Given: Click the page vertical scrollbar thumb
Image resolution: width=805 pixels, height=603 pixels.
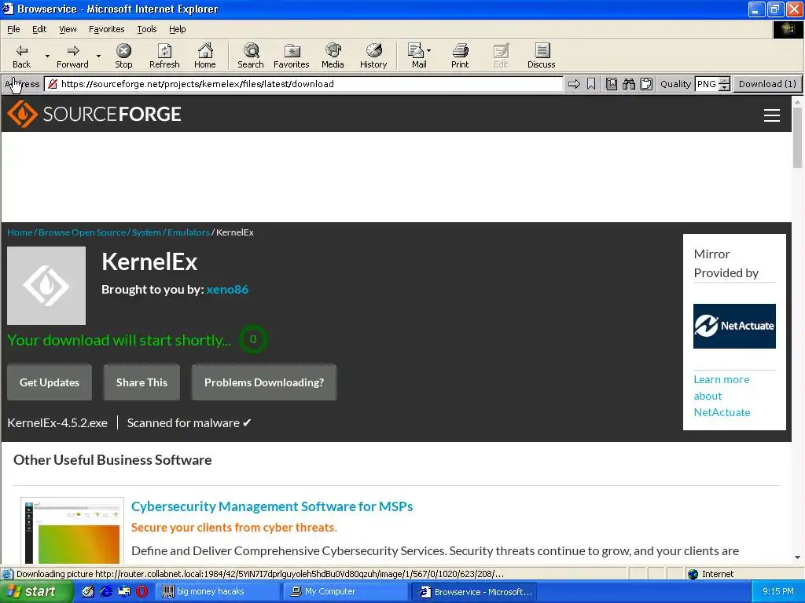Looking at the screenshot, I should pos(797,137).
